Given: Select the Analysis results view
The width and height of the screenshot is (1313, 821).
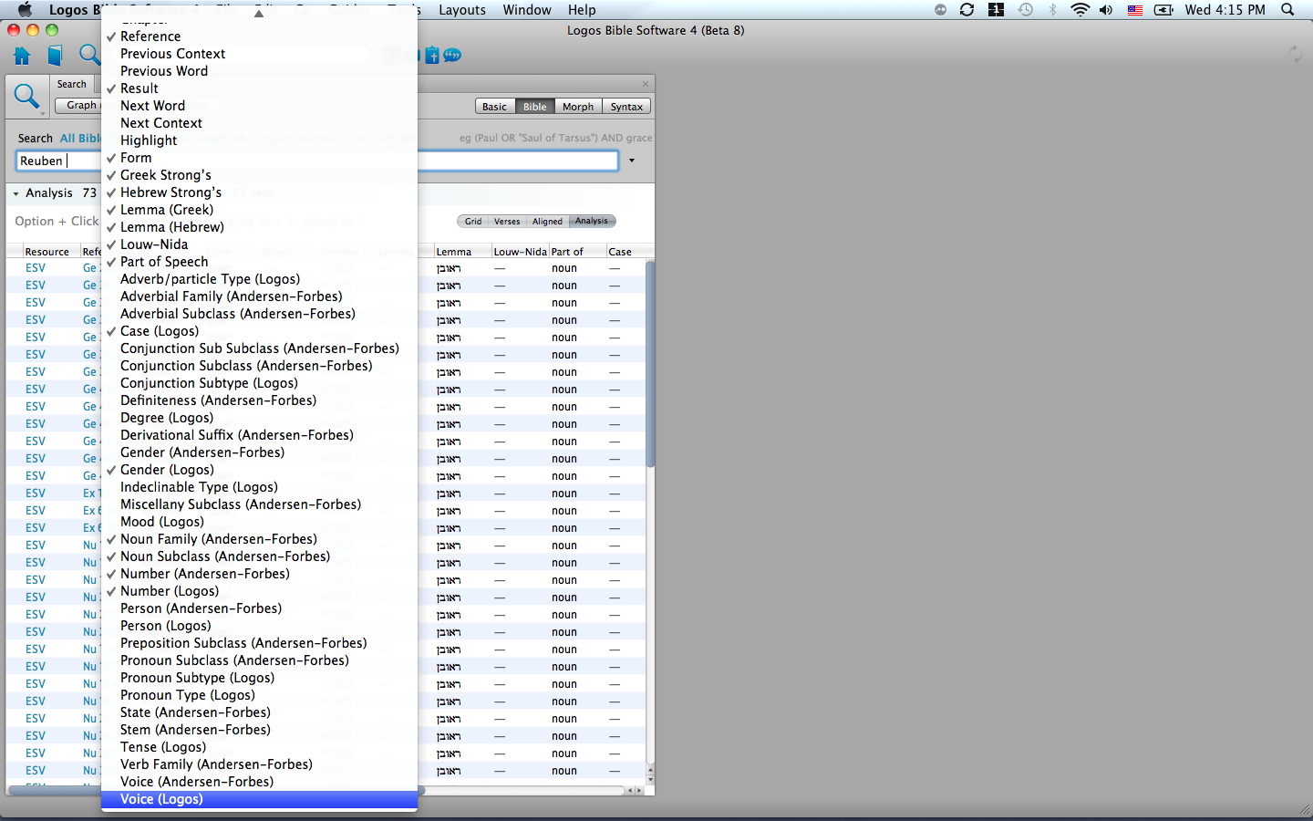Looking at the screenshot, I should [x=592, y=222].
